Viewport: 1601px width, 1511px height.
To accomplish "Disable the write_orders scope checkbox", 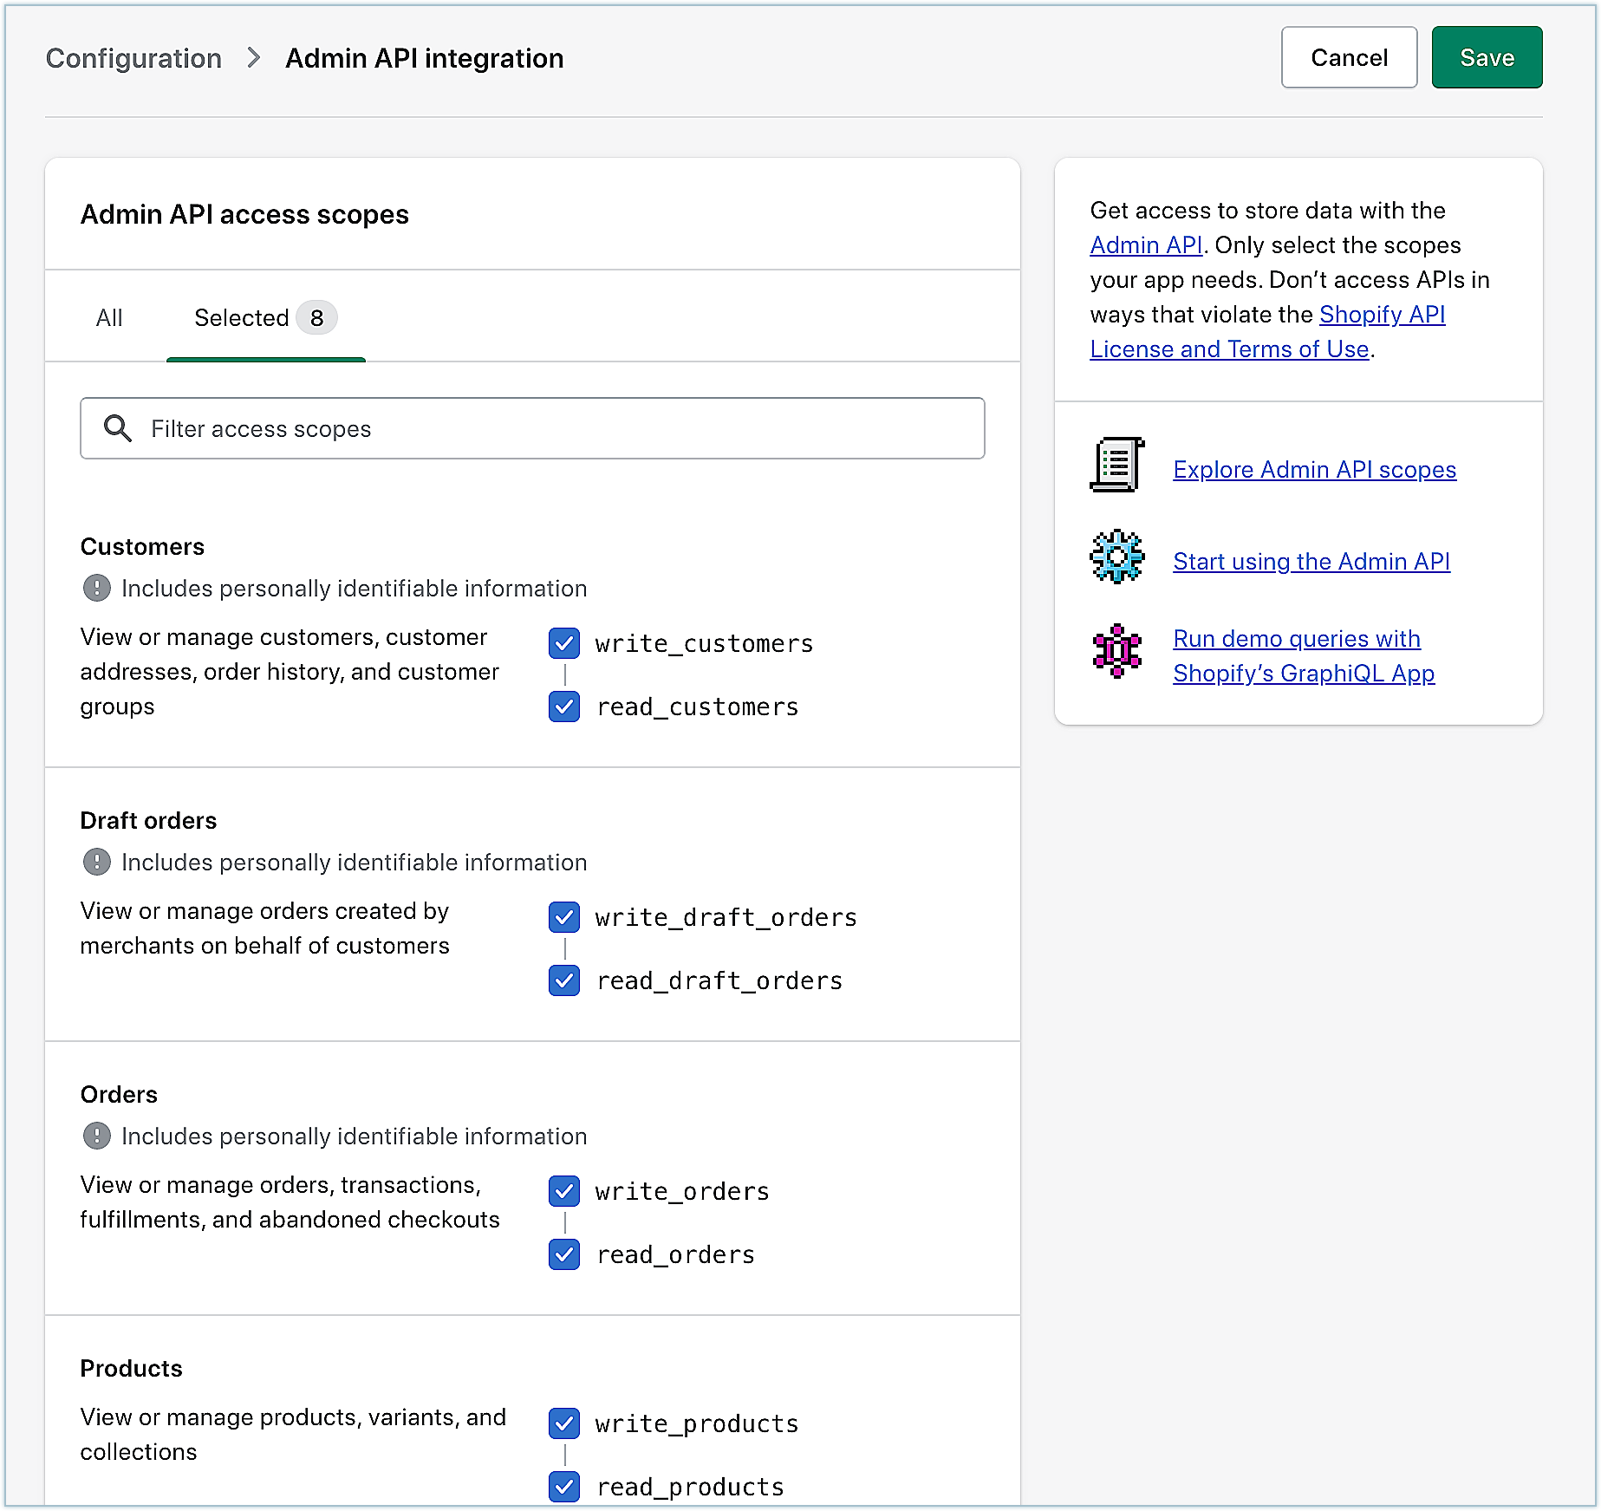I will point(564,1191).
